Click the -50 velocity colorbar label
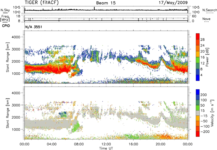Screen dimensions: 217x150 [204, 121]
